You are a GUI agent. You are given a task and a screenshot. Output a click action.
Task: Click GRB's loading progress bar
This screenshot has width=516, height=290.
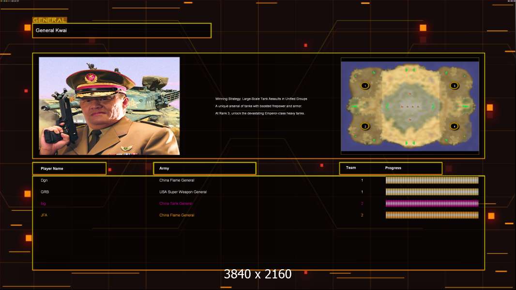point(432,192)
